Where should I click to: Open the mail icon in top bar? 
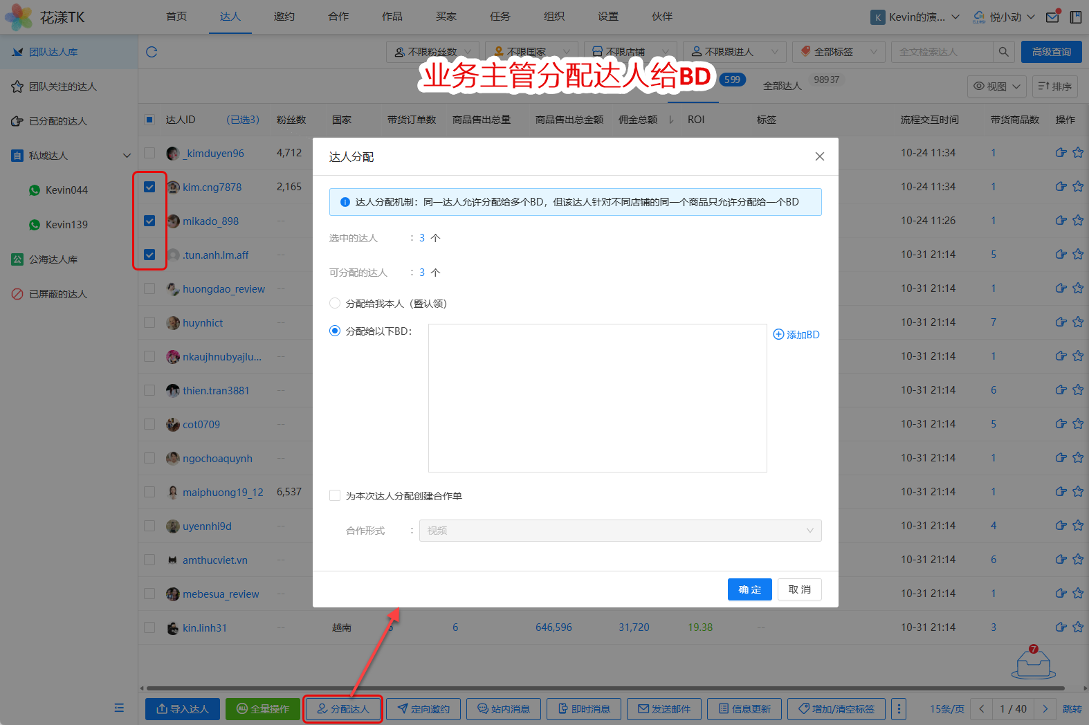(1052, 17)
